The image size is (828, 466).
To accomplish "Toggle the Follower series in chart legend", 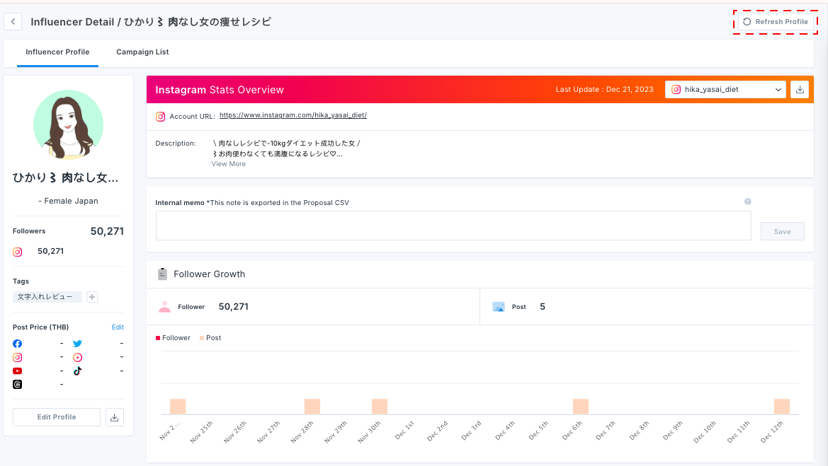I will (174, 338).
